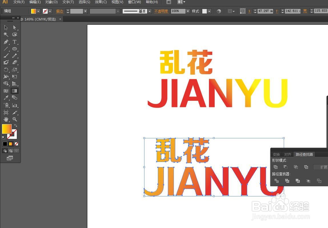Select the Pen tool
The image size is (328, 228).
(x=6, y=42)
